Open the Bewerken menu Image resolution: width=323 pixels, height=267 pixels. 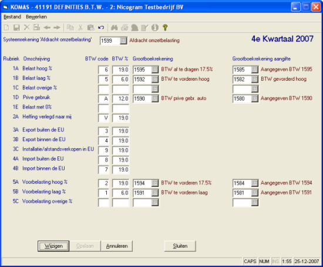coord(36,17)
